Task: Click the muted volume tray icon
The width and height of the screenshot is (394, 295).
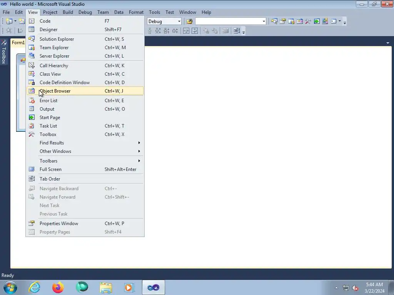Action: coord(355,288)
